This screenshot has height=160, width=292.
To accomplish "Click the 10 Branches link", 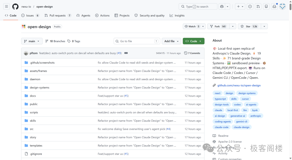I will [x=55, y=41].
